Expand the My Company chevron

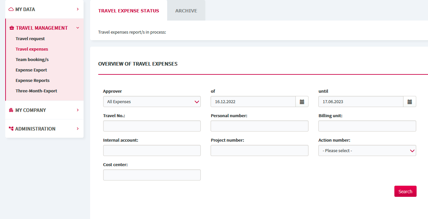[x=78, y=110]
